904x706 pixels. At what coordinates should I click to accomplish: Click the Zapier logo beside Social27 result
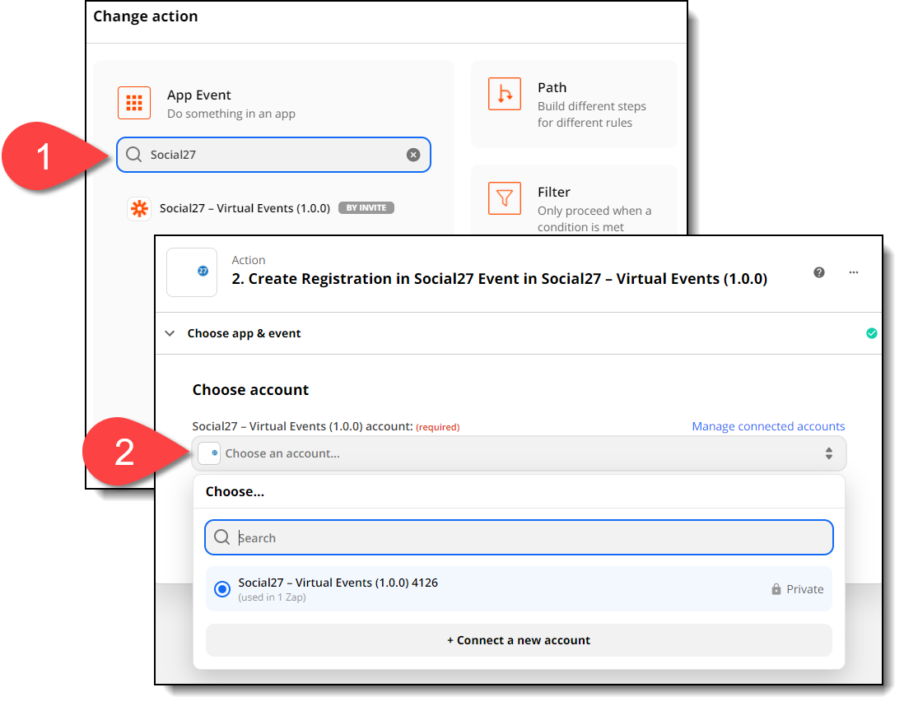point(139,208)
